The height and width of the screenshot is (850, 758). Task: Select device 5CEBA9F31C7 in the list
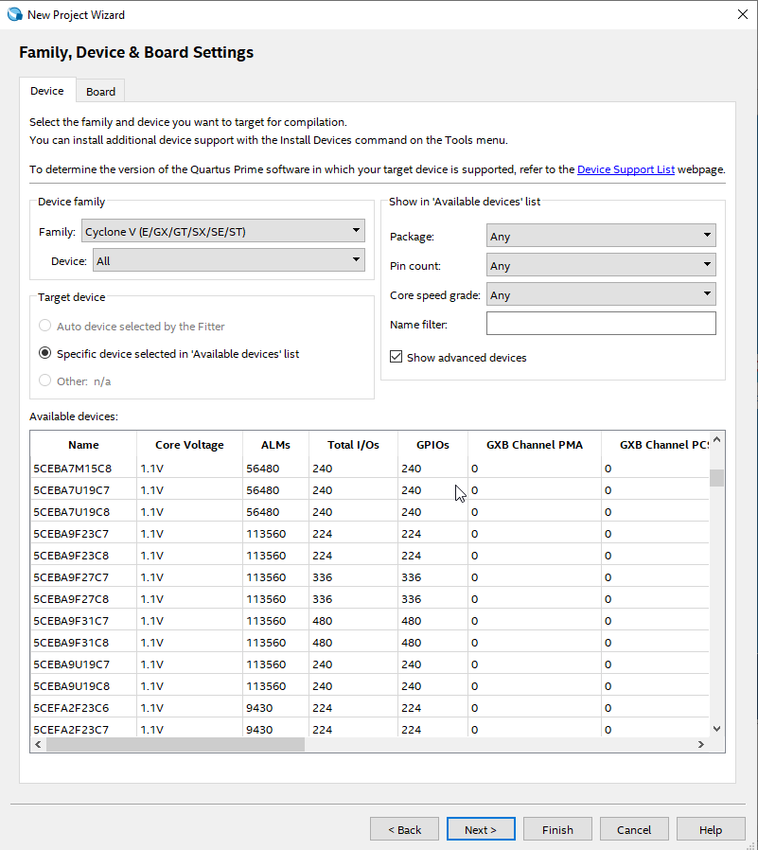tap(71, 621)
